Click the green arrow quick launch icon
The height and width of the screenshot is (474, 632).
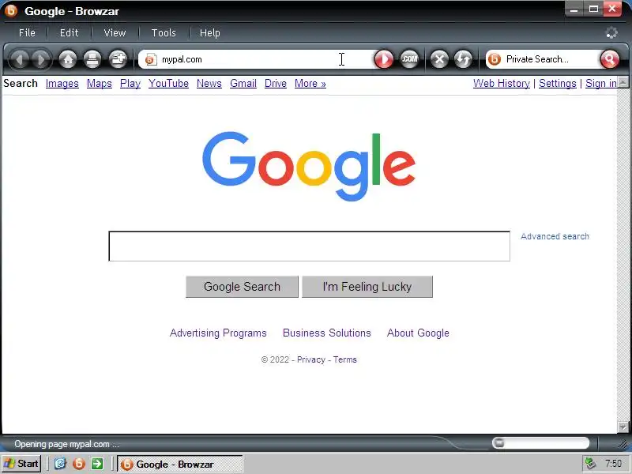pyautogui.click(x=96, y=464)
